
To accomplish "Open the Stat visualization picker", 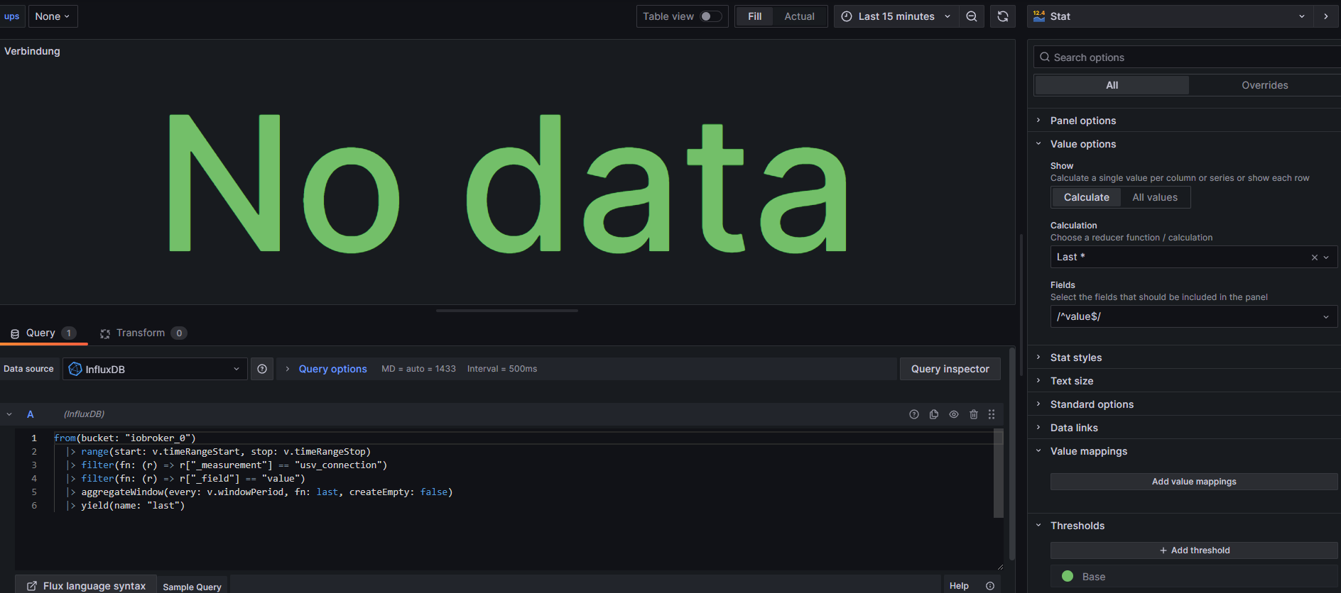I will 1170,16.
